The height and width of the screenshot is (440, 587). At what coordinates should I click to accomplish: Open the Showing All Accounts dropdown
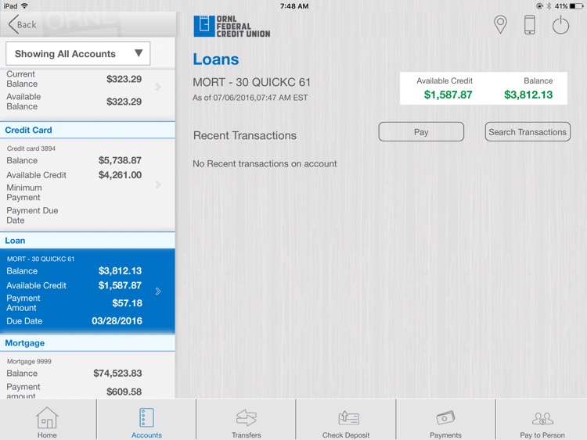pos(78,54)
